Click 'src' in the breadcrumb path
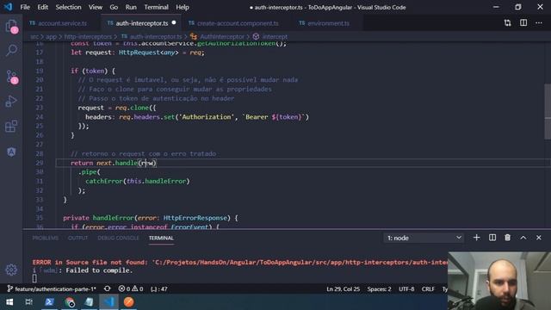 [x=34, y=36]
